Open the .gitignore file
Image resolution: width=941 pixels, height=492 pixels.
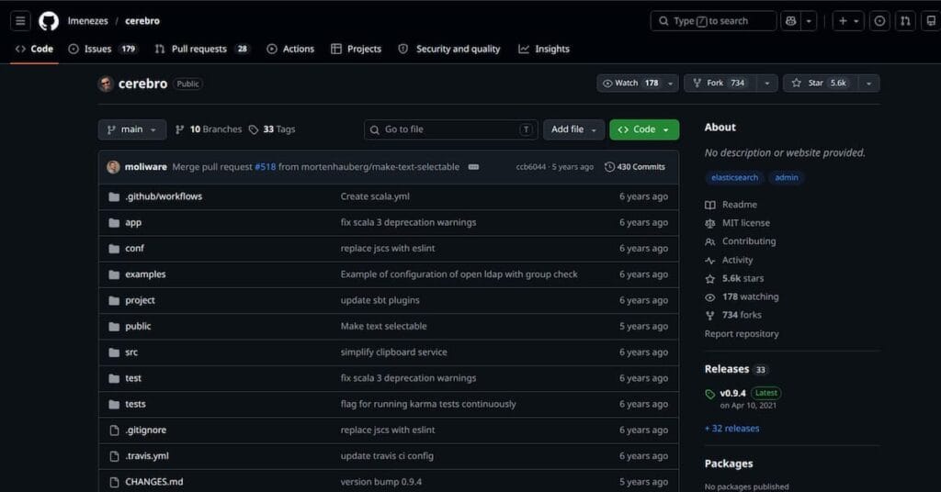[x=146, y=430]
